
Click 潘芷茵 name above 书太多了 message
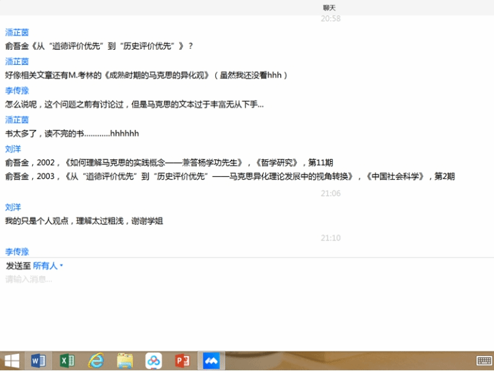coord(17,120)
